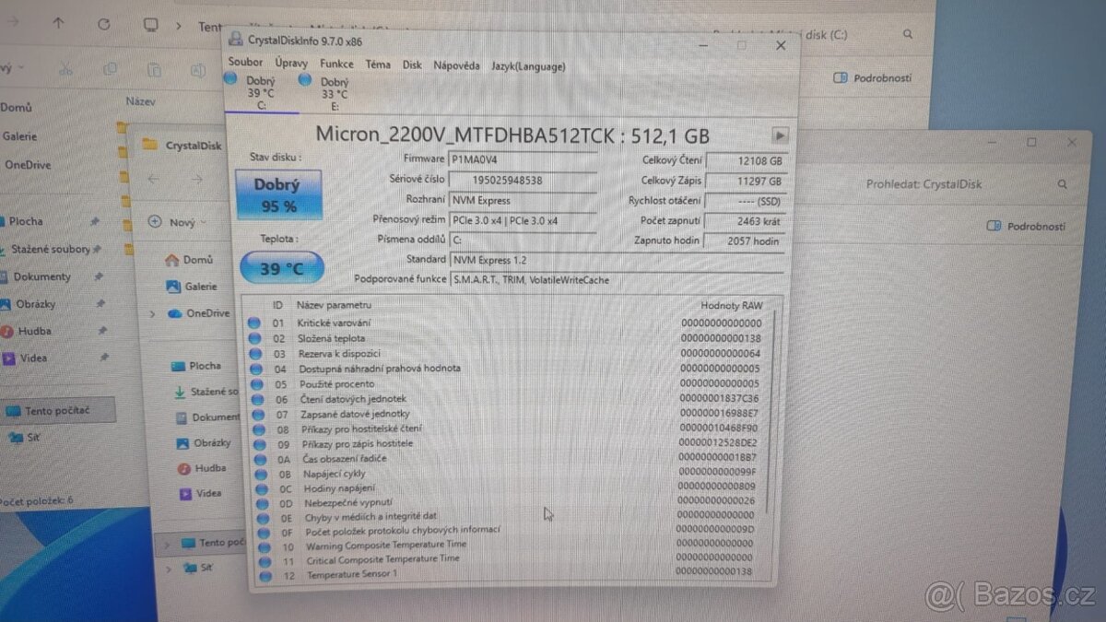This screenshot has width=1106, height=622.
Task: Click the Cut scissors icon in Explorer
Action: pos(65,69)
